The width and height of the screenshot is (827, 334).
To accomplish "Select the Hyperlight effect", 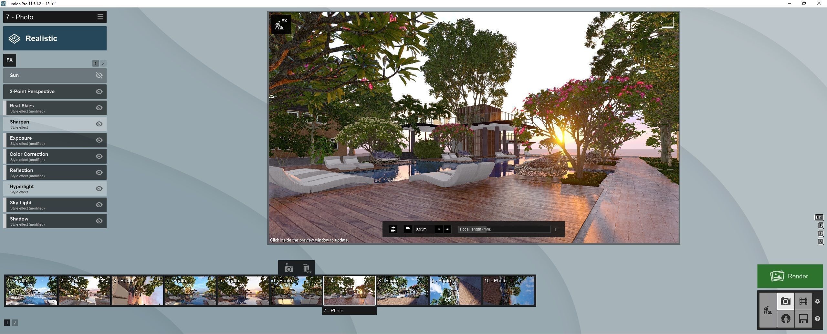I will 55,189.
